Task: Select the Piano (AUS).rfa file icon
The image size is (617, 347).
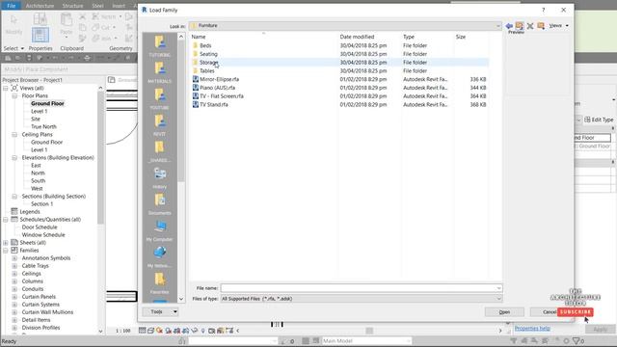Action: (195, 88)
